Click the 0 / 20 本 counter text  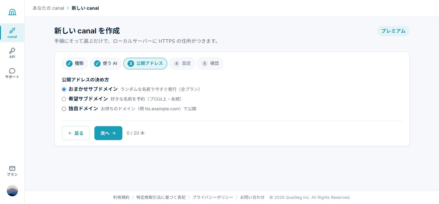[136, 133]
